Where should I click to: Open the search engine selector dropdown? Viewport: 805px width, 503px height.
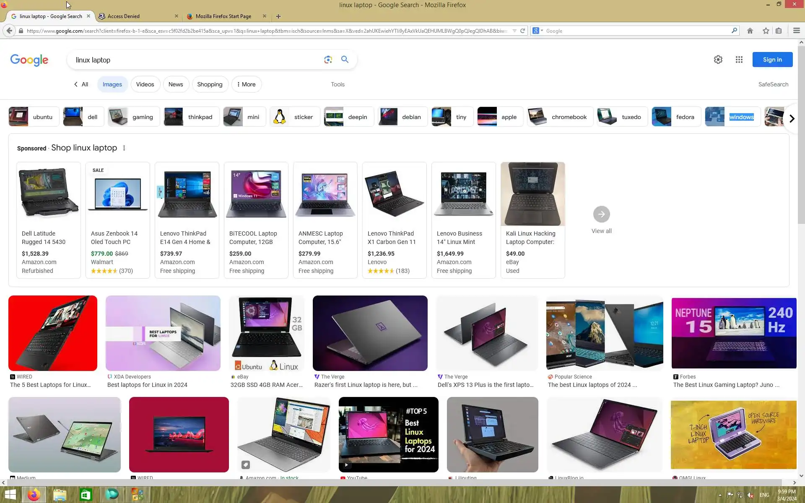pyautogui.click(x=538, y=31)
